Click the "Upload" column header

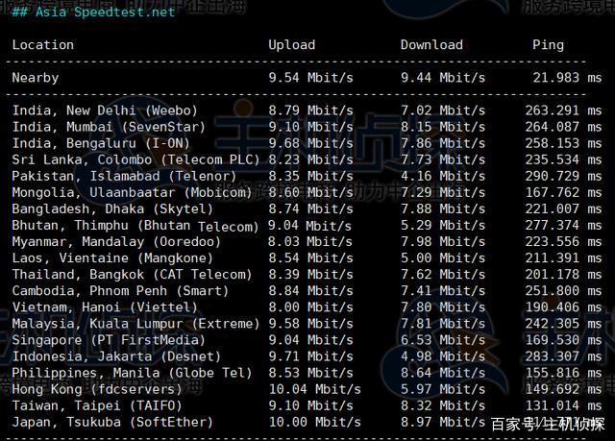pos(292,45)
